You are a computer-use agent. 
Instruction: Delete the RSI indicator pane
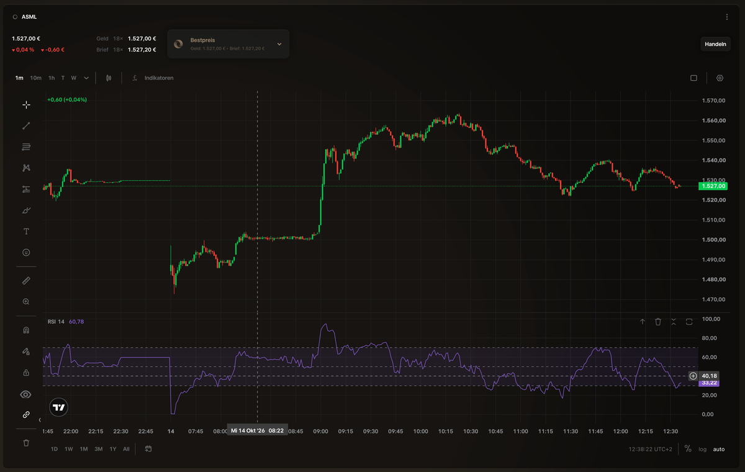point(658,322)
